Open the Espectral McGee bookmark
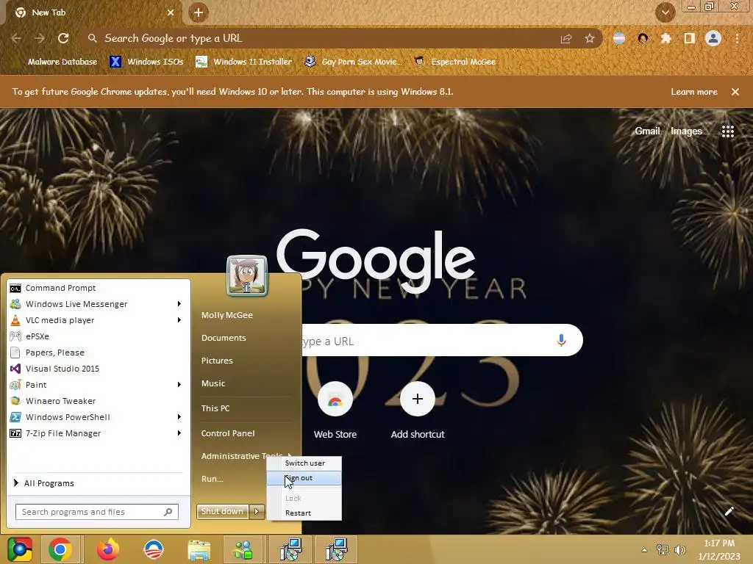This screenshot has width=753, height=564. point(454,62)
